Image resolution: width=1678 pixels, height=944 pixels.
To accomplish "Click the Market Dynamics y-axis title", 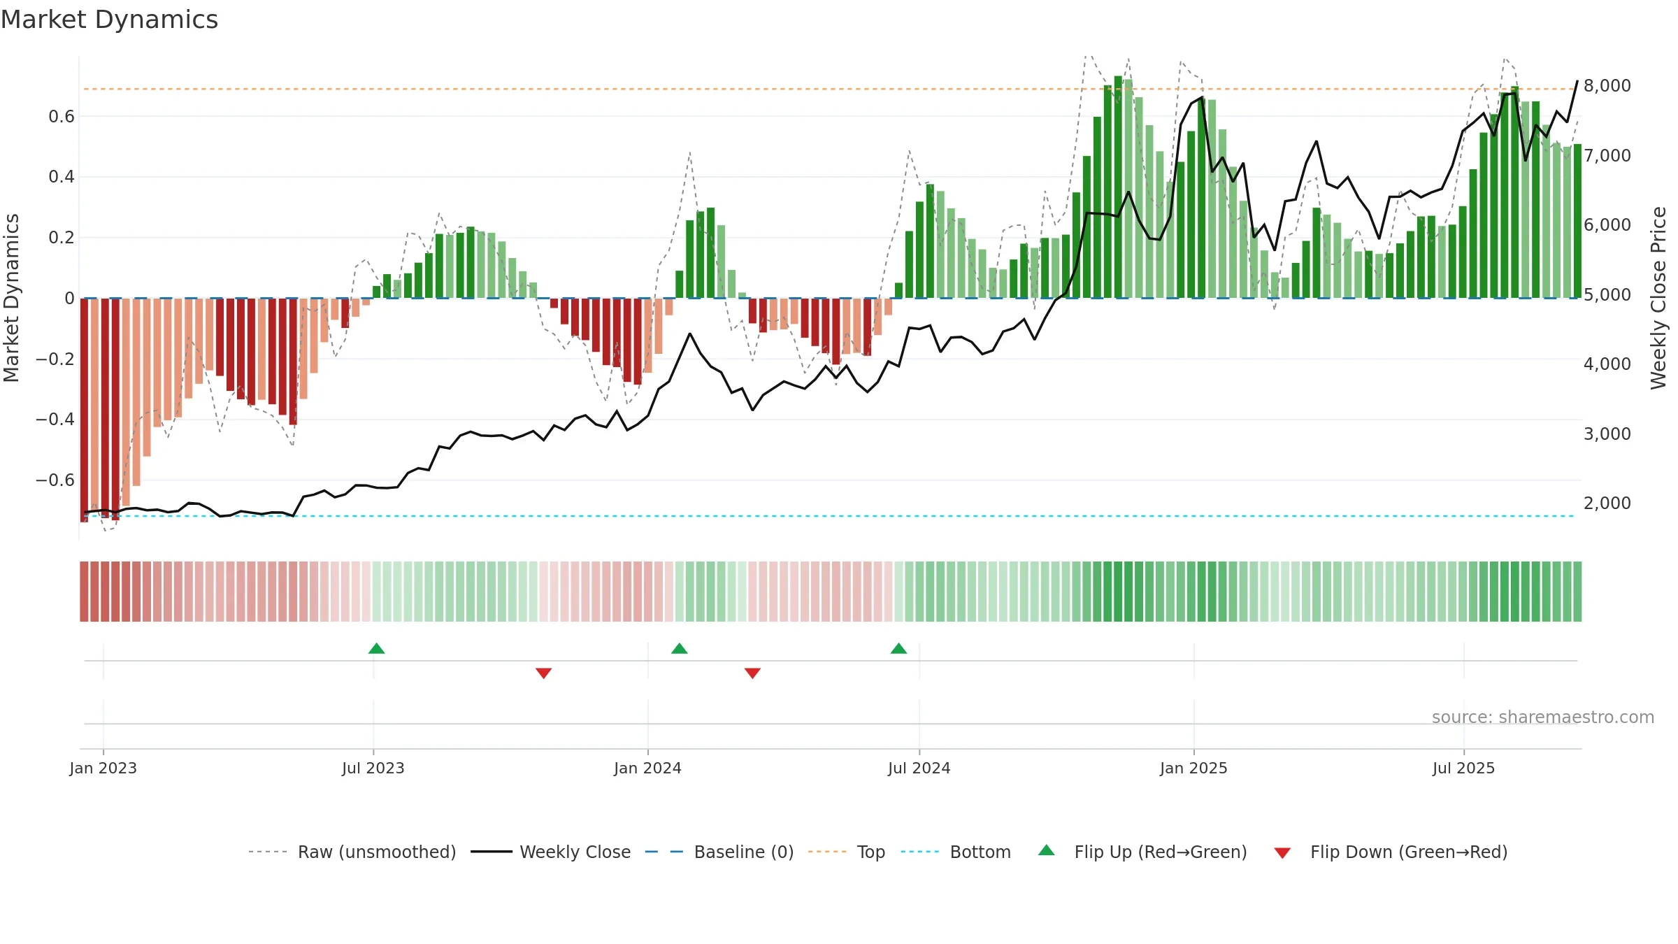I will [11, 298].
